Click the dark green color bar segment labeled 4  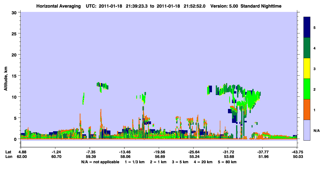pyautogui.click(x=307, y=48)
